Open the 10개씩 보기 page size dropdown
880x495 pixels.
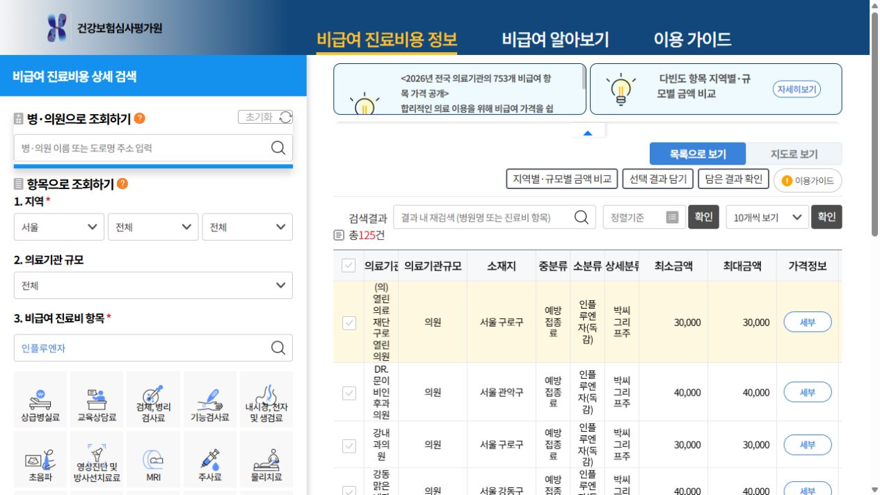pyautogui.click(x=767, y=217)
